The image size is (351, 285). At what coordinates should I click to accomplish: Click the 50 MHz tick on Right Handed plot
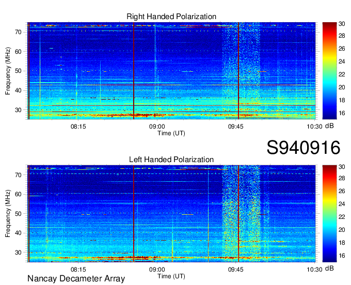pyautogui.click(x=19, y=71)
